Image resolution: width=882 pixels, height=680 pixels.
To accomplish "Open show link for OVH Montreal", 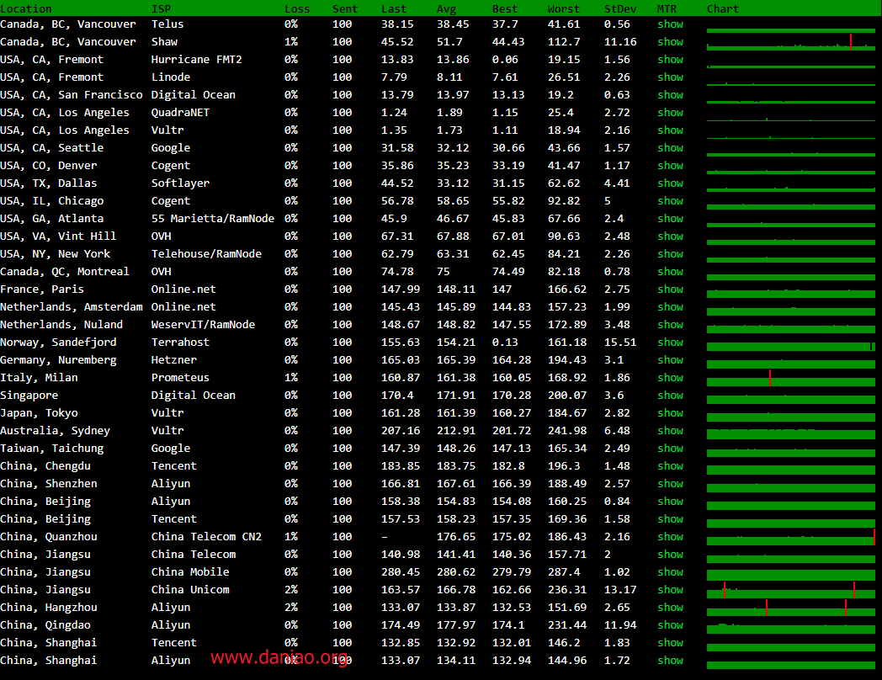I will click(x=670, y=272).
